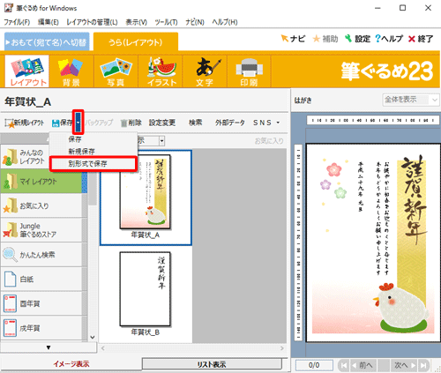
Task: Choose 別形式で保存 from the dropdown menu
Action: coord(93,164)
